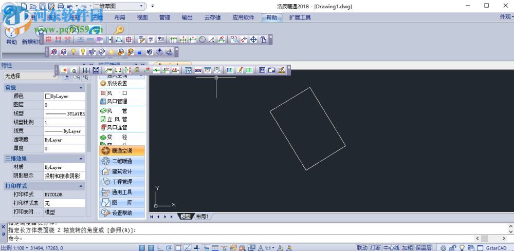
Task: Click the 二维暖通 category button
Action: [x=122, y=161]
